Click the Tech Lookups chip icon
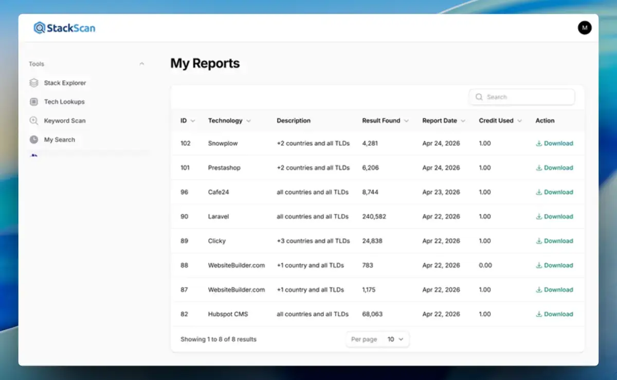Viewport: 617px width, 380px height. click(x=34, y=102)
